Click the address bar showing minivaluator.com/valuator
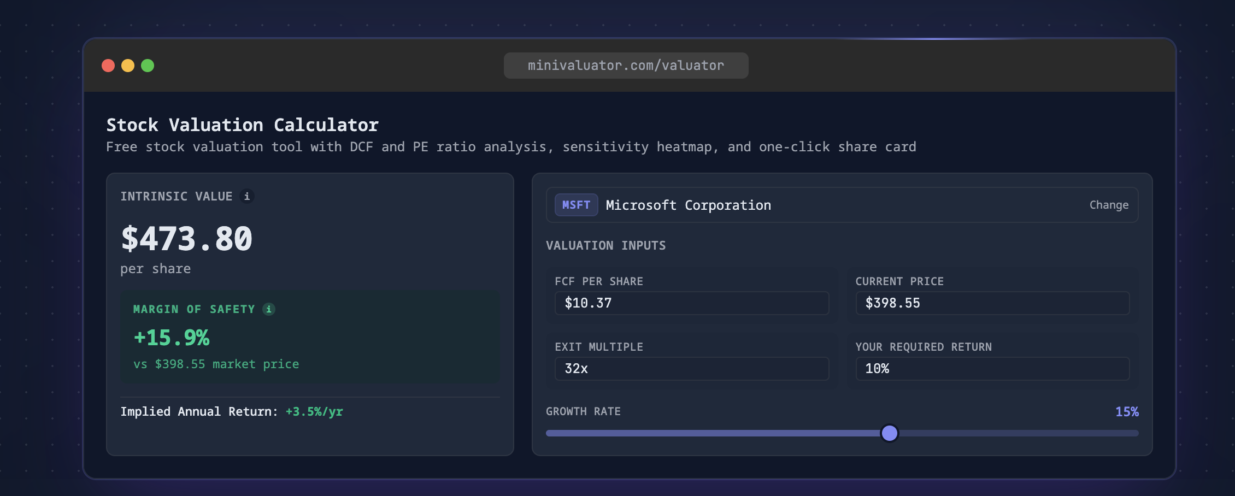 click(x=626, y=65)
